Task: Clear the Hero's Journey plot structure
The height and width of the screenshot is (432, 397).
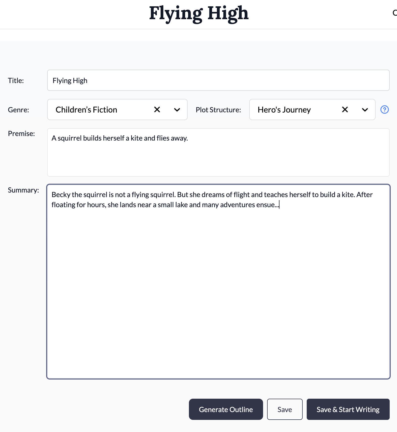Action: pyautogui.click(x=345, y=110)
